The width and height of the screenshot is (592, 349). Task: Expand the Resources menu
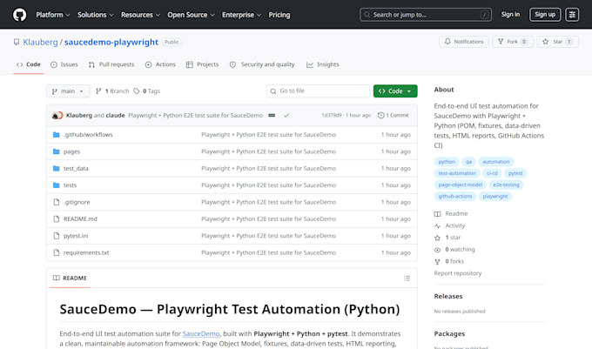tap(140, 15)
